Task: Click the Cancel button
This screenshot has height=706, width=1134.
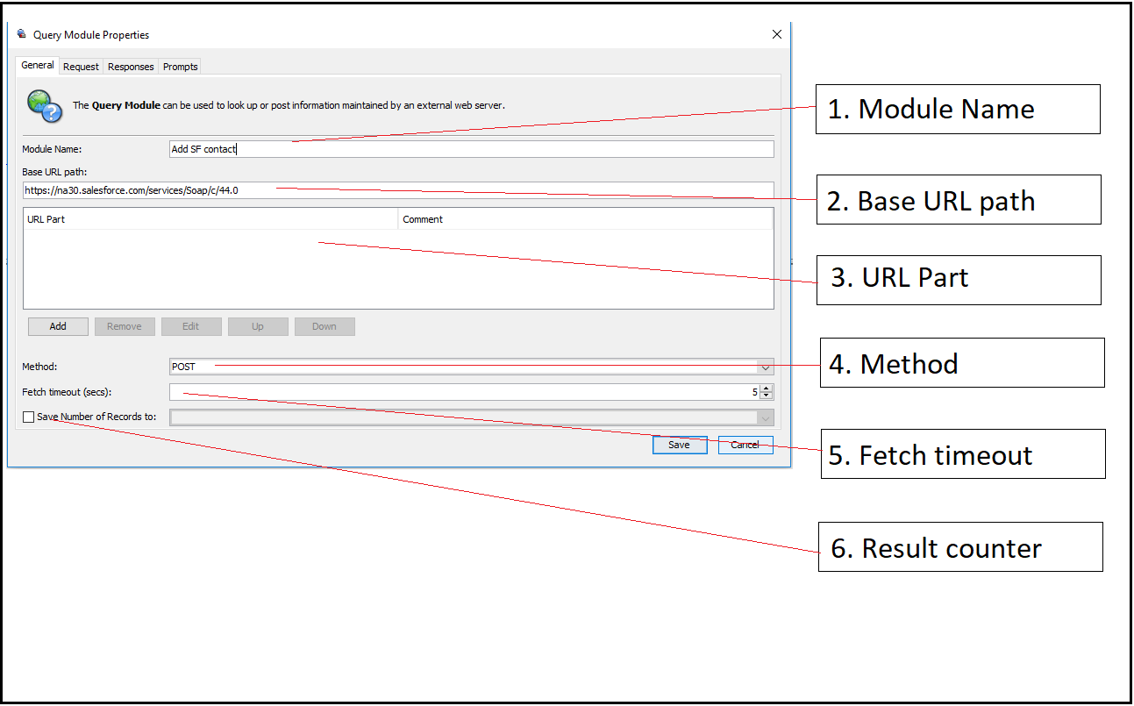Action: pyautogui.click(x=745, y=445)
